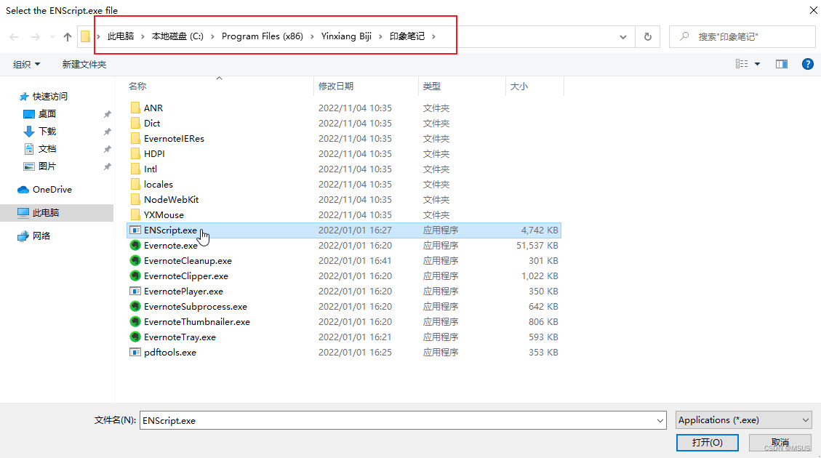Click the EvernoteCleanup.exe elephant icon
Screen dimensions: 821x458
point(135,260)
